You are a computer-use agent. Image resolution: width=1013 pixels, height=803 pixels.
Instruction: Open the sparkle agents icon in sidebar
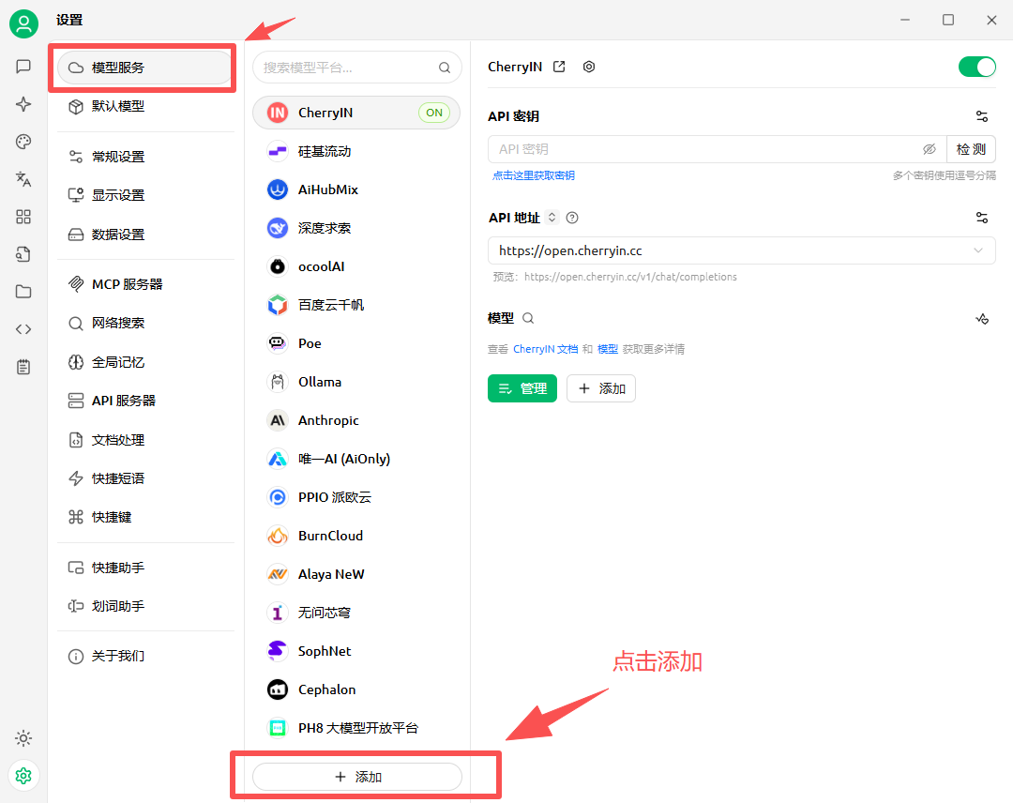pyautogui.click(x=23, y=104)
